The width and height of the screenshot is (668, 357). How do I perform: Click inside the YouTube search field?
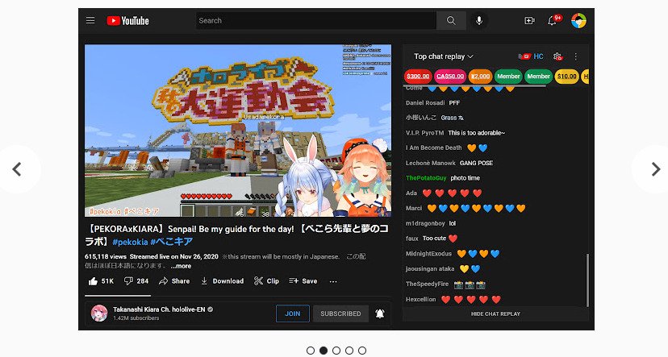point(316,20)
